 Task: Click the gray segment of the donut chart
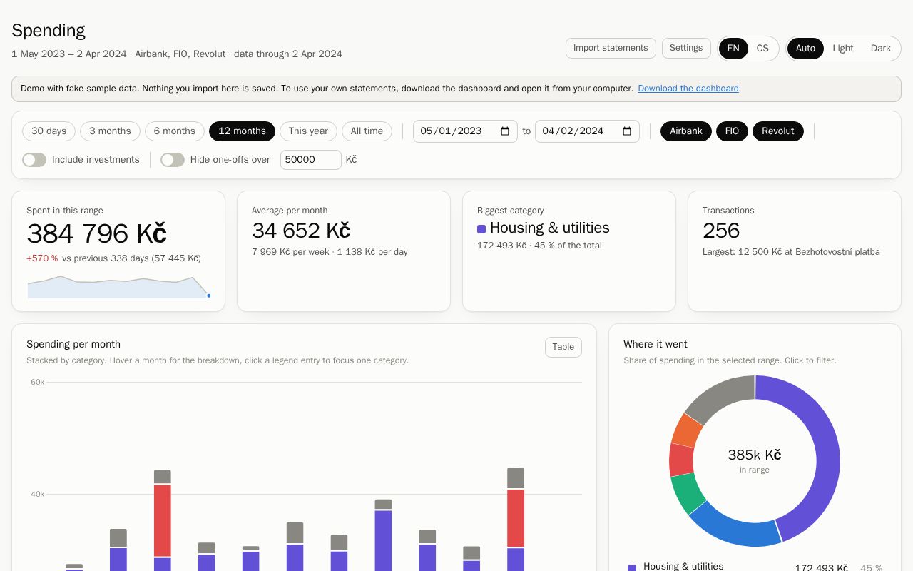(x=722, y=397)
